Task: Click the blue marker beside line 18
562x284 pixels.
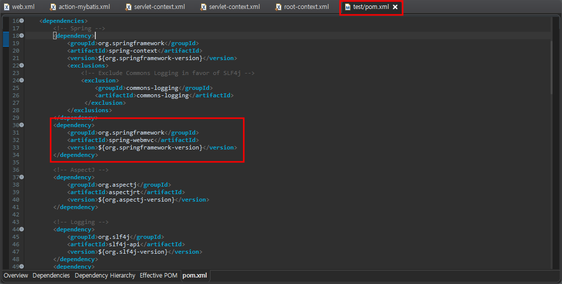Action: [x=6, y=39]
